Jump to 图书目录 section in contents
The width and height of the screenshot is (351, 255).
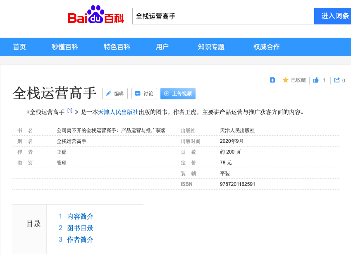(80, 228)
